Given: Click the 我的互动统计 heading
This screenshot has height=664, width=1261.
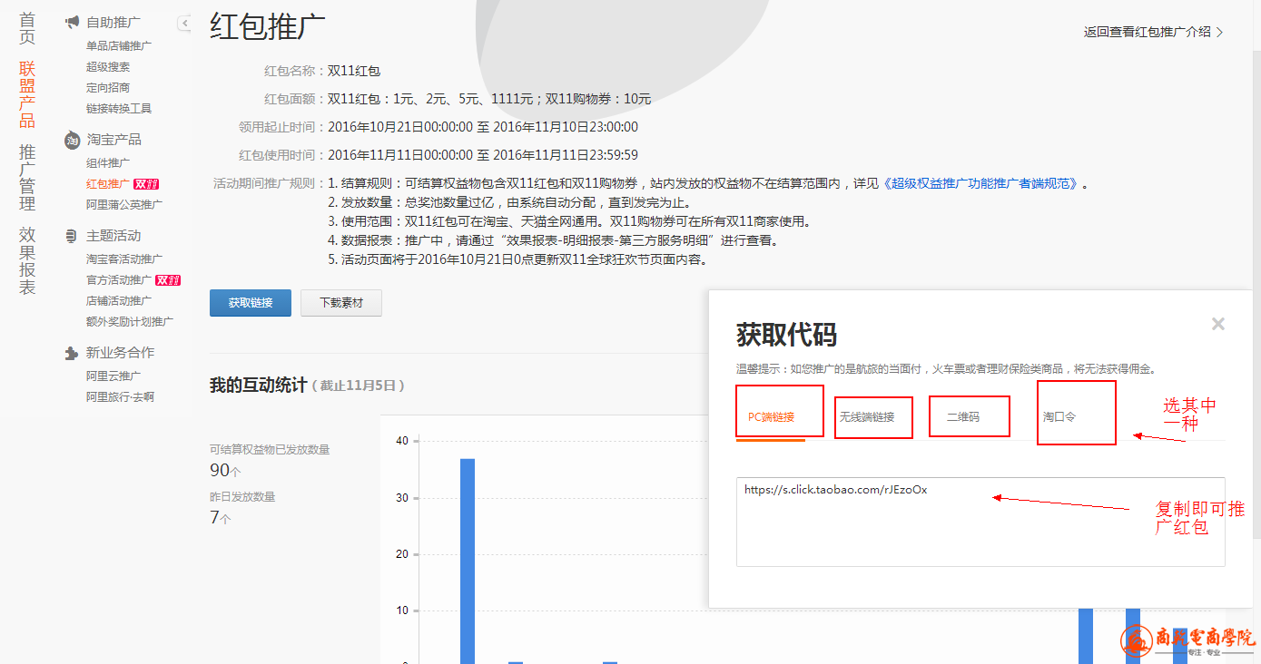Looking at the screenshot, I should tap(258, 385).
